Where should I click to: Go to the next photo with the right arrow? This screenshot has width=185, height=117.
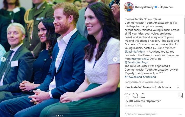115,59
